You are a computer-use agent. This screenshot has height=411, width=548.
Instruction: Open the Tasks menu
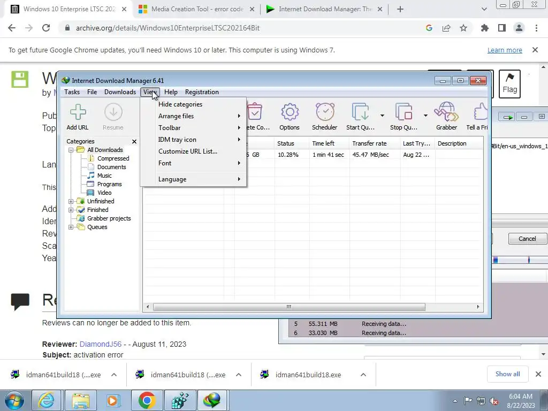tap(72, 92)
